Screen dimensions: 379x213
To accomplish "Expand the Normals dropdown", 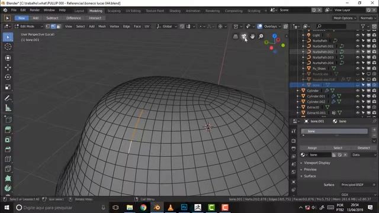I will pos(368,18).
